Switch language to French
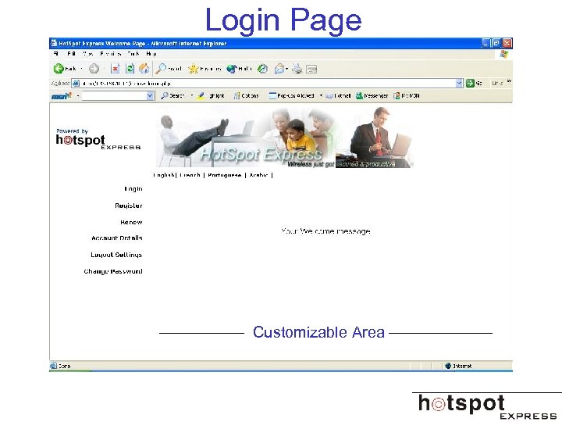This screenshot has width=562, height=422. (190, 175)
